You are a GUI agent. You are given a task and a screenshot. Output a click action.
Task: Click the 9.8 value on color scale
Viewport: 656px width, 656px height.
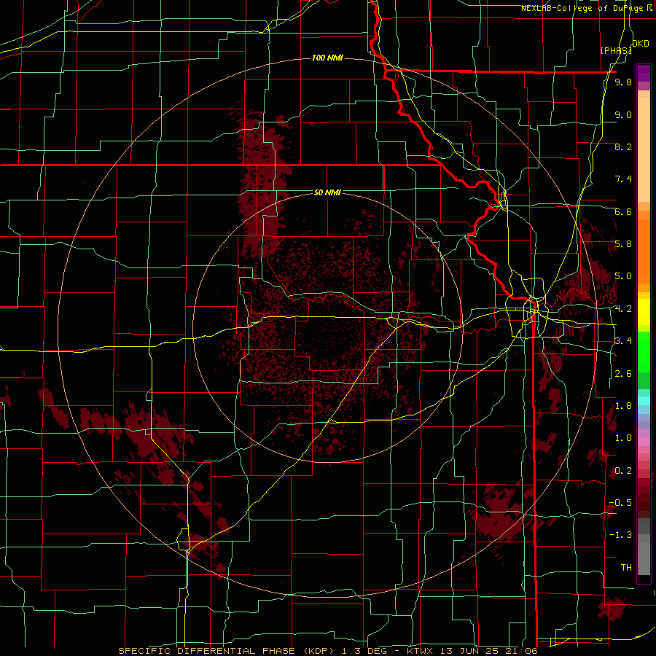623,82
